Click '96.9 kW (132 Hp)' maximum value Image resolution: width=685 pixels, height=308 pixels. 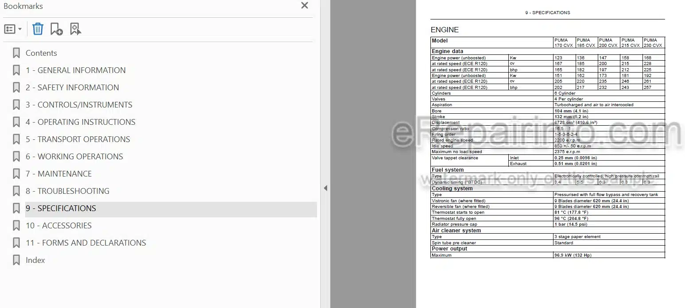click(573, 255)
